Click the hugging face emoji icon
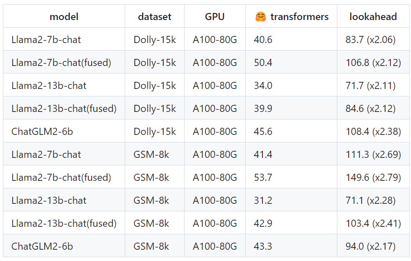This screenshot has height=261, width=411. 261,17
